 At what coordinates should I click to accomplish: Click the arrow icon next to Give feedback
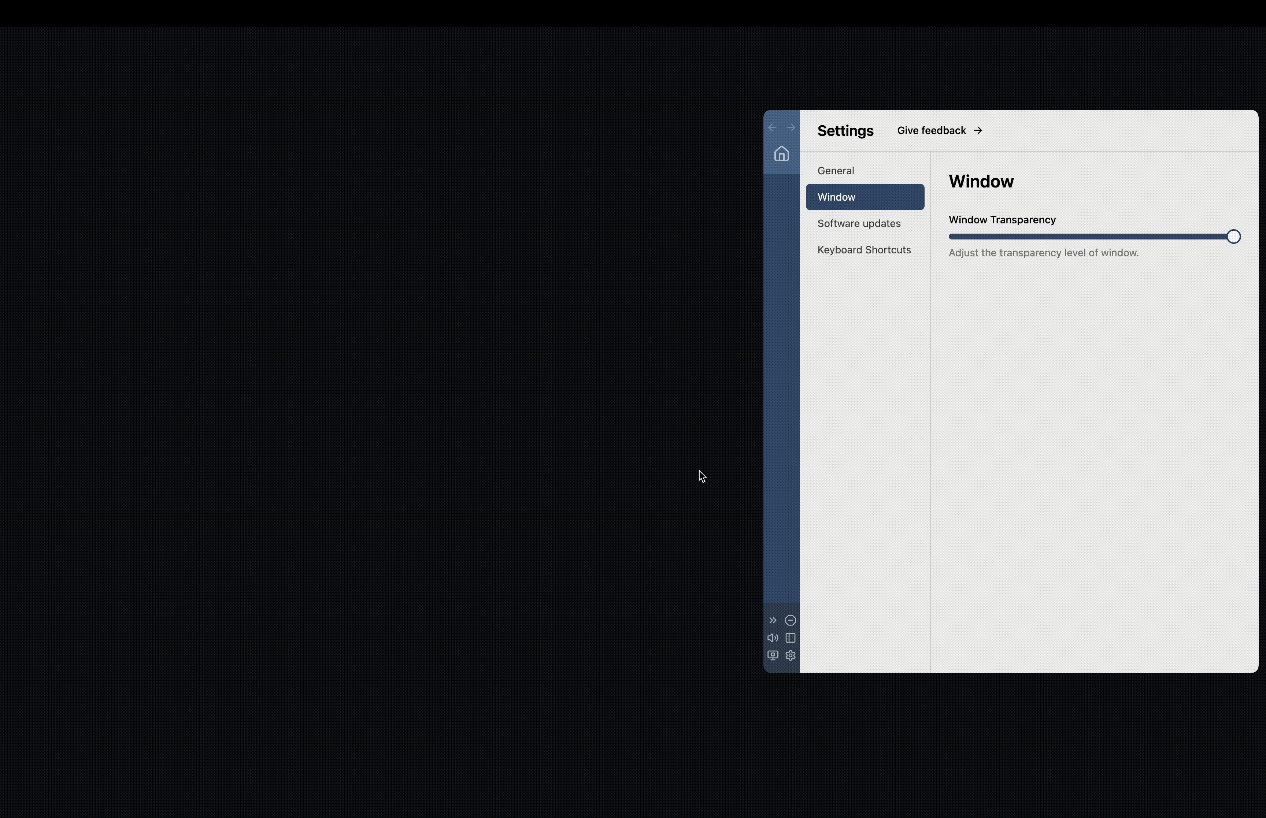click(978, 130)
